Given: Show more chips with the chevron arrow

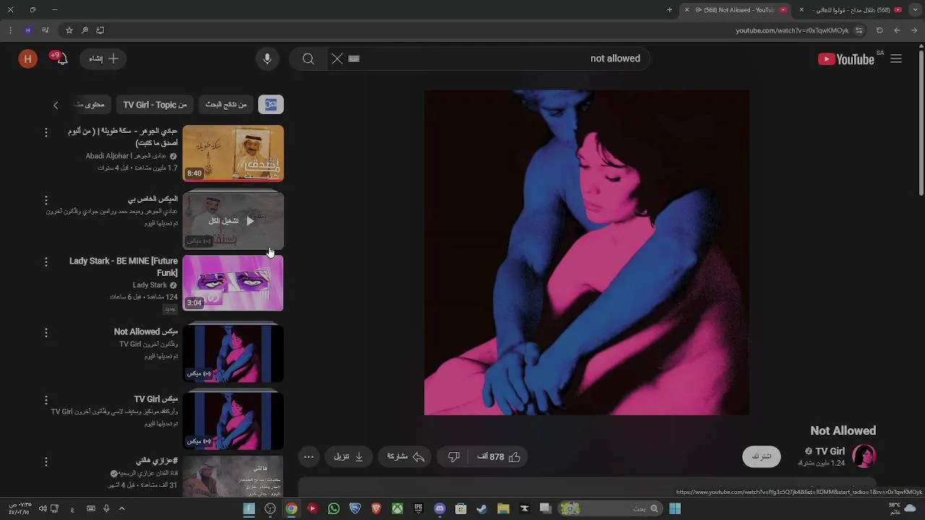Looking at the screenshot, I should click(x=56, y=105).
